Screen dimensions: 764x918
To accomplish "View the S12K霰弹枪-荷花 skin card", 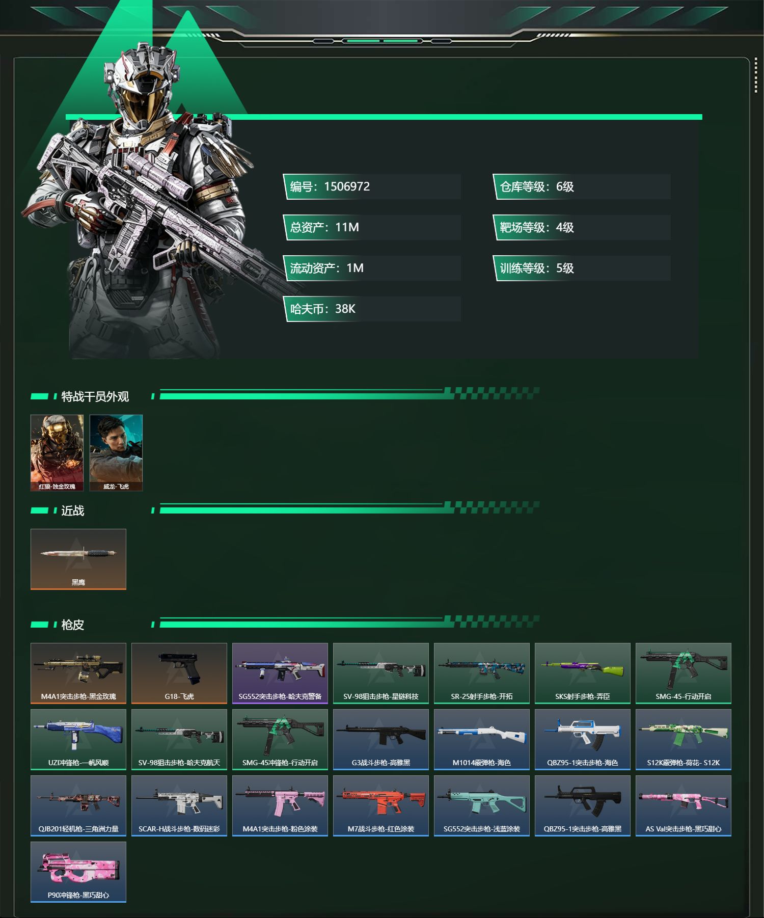I will point(684,739).
